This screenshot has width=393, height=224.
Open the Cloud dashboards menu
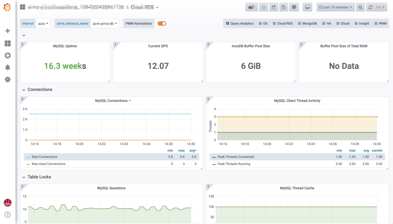pos(343,24)
